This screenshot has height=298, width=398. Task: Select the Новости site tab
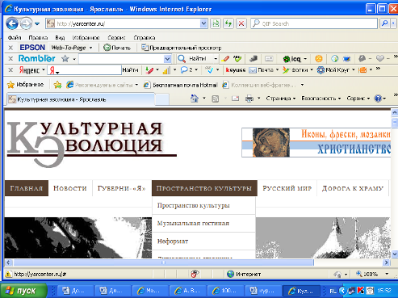pos(70,188)
